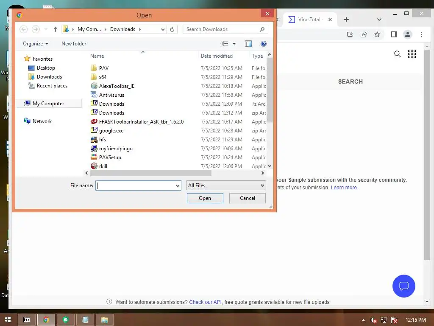
Task: Open VirusTotal chat bubble button
Action: pyautogui.click(x=403, y=286)
